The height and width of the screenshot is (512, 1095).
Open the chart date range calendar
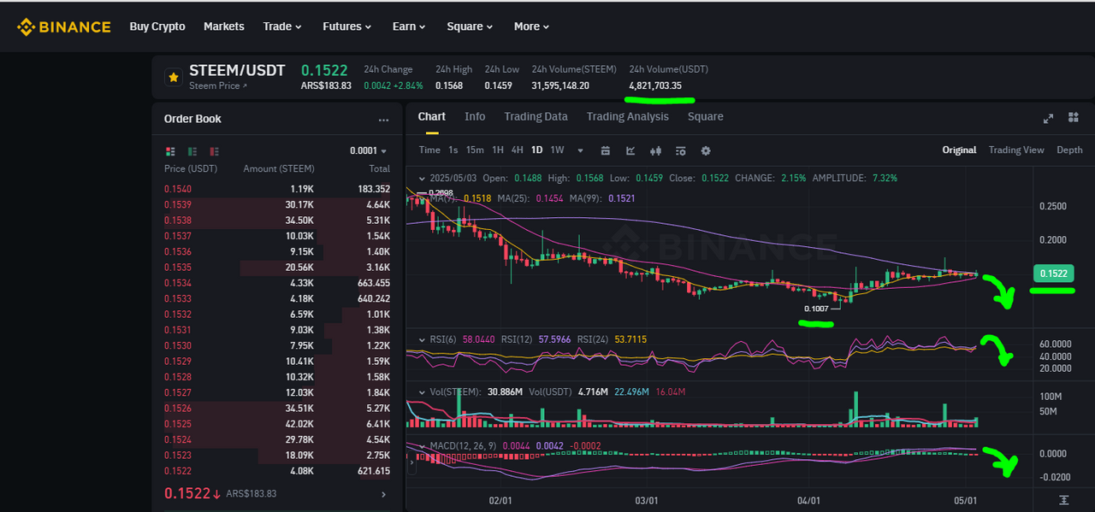click(x=606, y=150)
